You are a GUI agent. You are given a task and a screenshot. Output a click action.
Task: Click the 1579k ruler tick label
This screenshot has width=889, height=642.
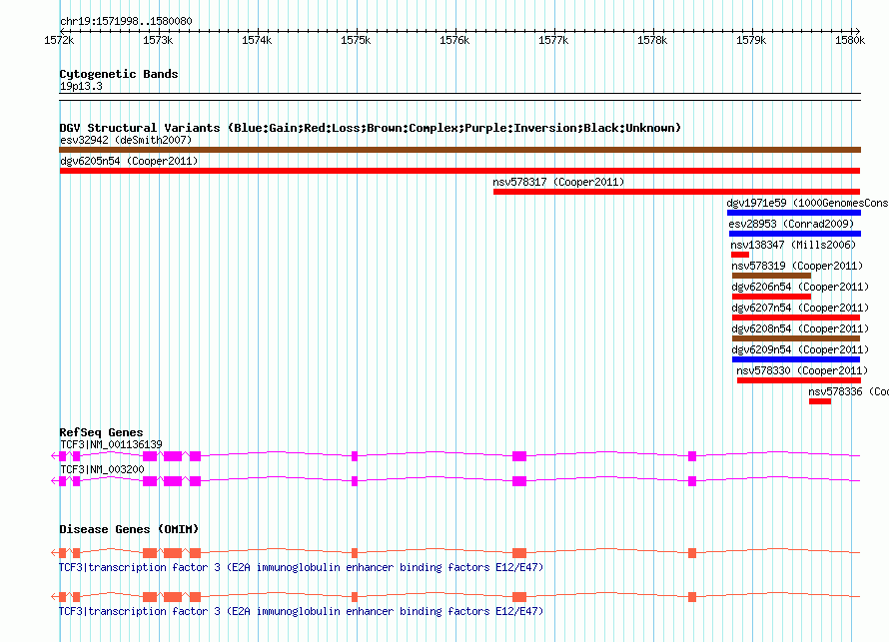[751, 40]
